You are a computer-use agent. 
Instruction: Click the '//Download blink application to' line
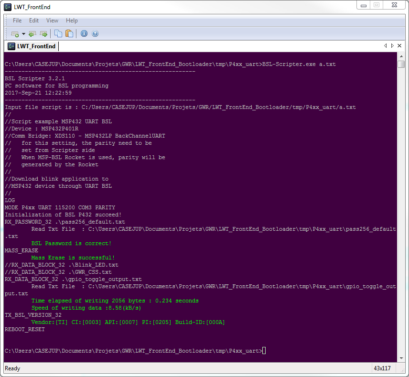click(x=56, y=179)
